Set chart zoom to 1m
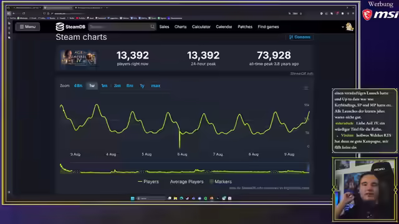This screenshot has width=399, height=224. click(x=104, y=86)
